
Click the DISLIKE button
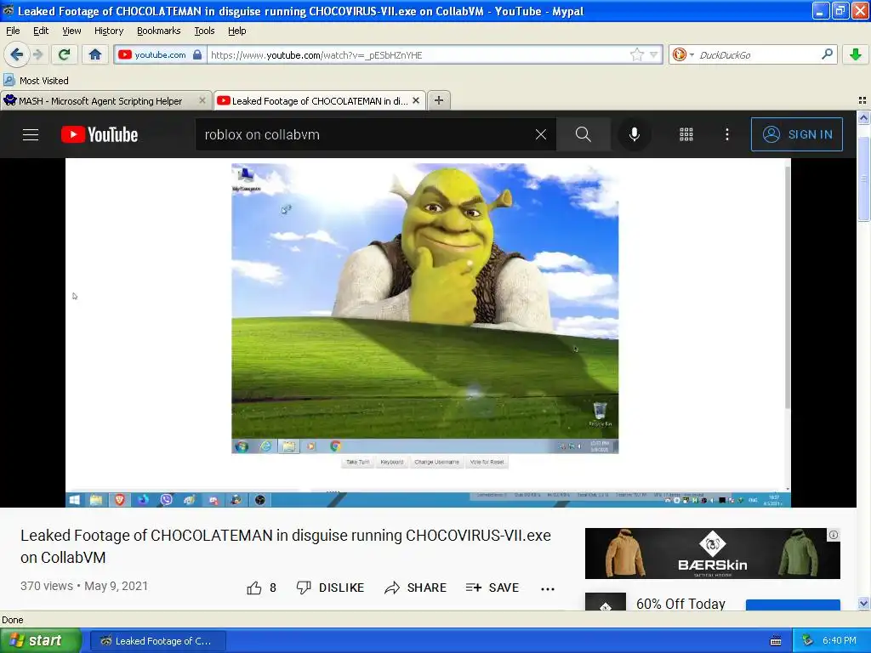pyautogui.click(x=331, y=588)
